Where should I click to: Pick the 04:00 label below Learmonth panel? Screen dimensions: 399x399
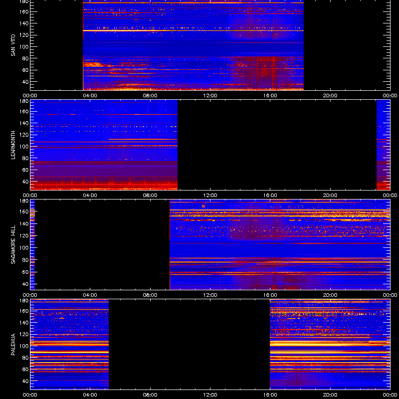click(90, 196)
